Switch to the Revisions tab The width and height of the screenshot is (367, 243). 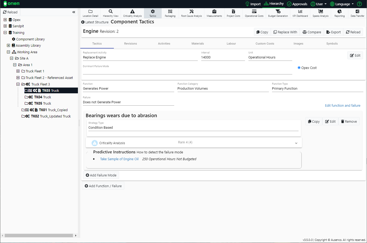point(130,44)
